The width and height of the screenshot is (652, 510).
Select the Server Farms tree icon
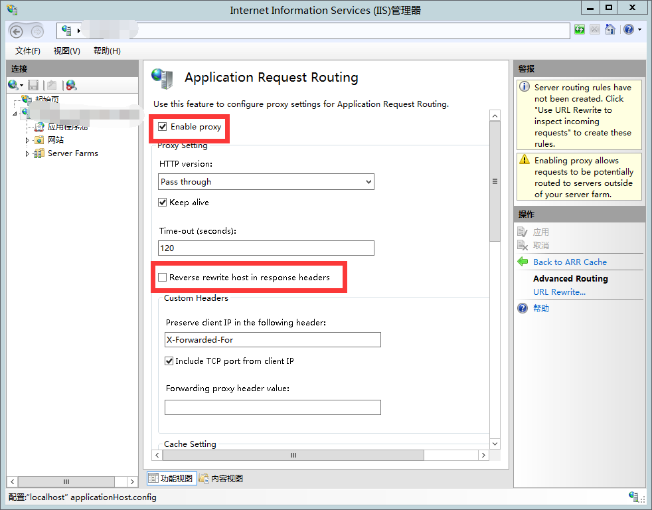[39, 153]
